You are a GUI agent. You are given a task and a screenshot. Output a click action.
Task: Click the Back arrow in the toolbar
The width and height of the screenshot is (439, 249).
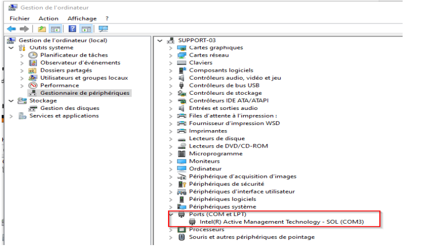point(11,29)
